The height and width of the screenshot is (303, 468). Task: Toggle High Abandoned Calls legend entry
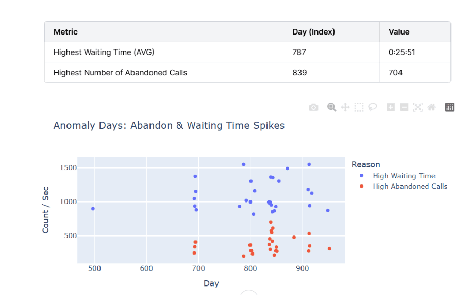click(x=410, y=187)
